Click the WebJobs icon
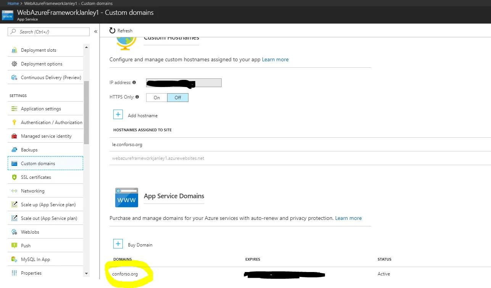The image size is (491, 288). [14, 232]
